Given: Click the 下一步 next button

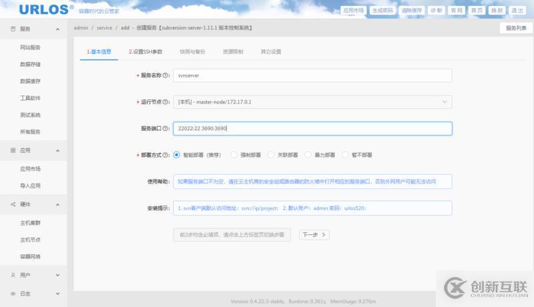Looking at the screenshot, I should (x=314, y=235).
